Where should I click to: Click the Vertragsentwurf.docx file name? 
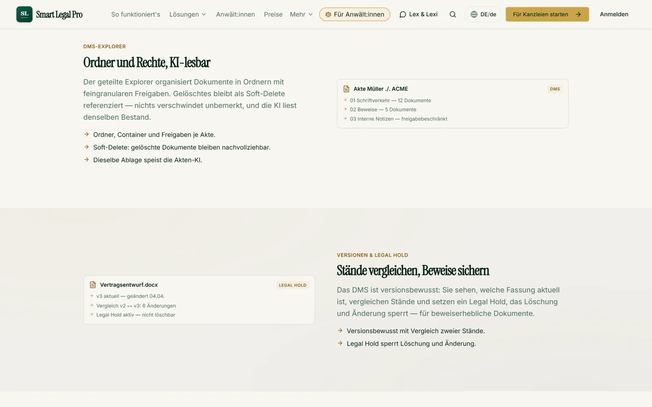[129, 285]
